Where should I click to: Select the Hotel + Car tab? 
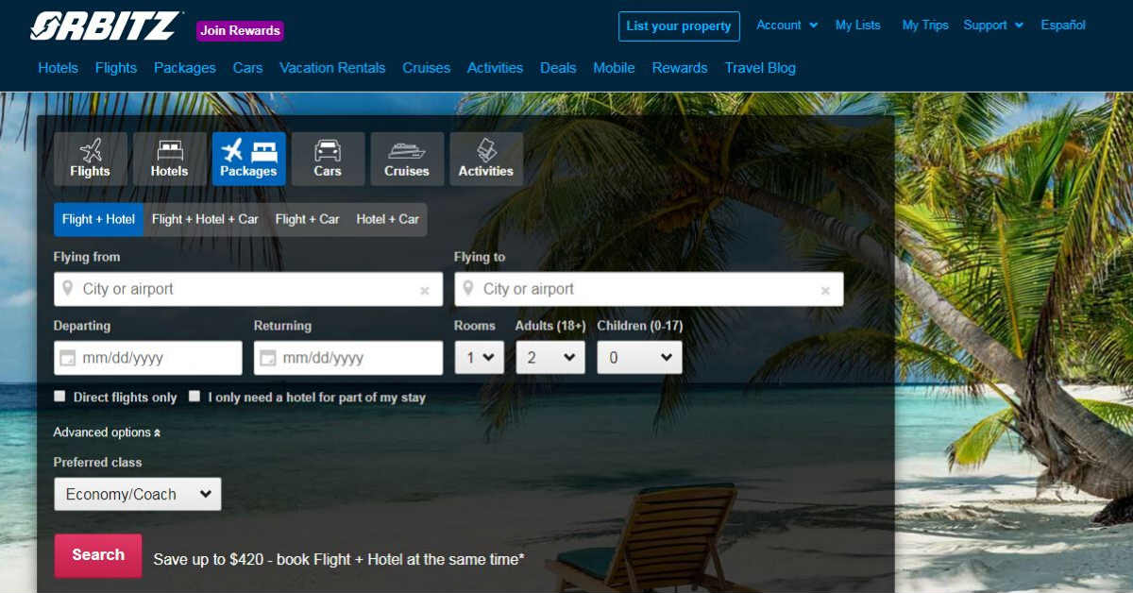pyautogui.click(x=387, y=219)
